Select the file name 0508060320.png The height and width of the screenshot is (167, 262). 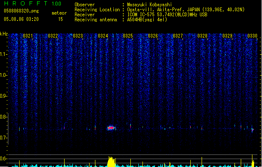point(21,11)
